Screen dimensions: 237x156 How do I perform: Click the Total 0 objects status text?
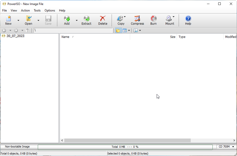click(x=19, y=154)
